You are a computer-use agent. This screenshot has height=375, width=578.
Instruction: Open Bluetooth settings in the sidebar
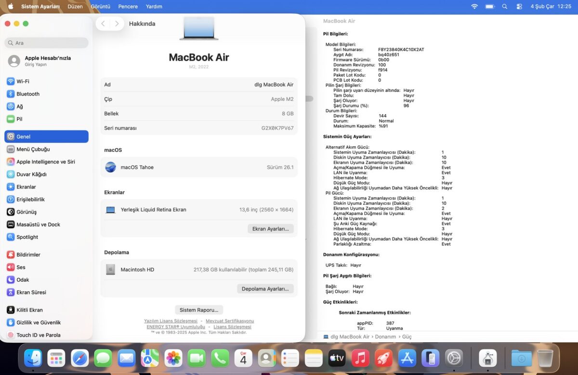[x=46, y=94]
